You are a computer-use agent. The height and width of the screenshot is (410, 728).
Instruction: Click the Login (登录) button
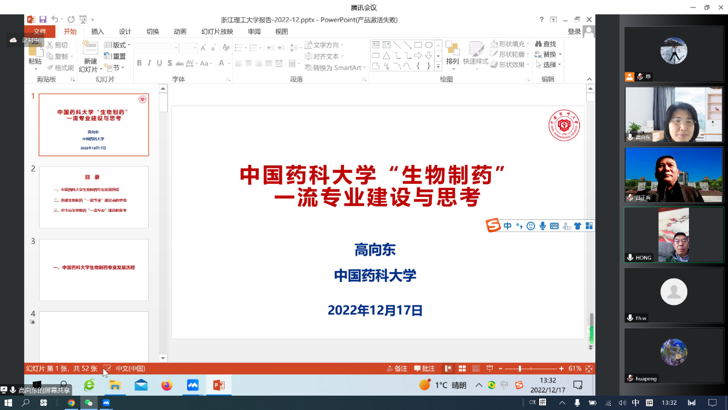[x=574, y=32]
